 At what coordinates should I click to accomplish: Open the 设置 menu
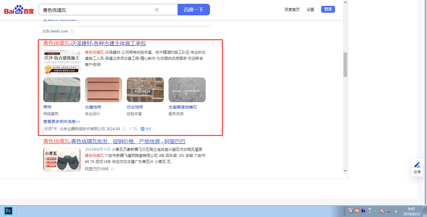[x=310, y=10]
